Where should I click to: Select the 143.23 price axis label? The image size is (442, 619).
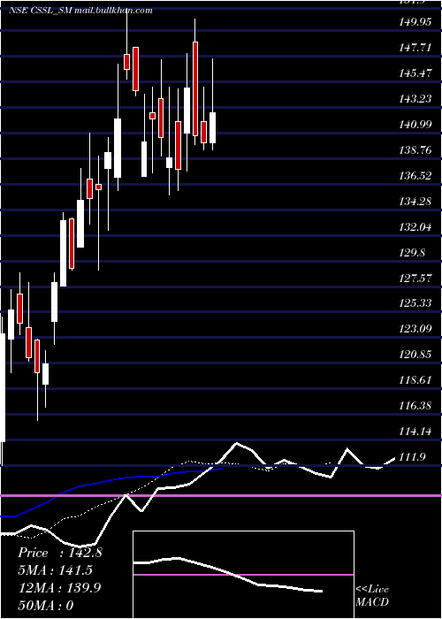415,99
